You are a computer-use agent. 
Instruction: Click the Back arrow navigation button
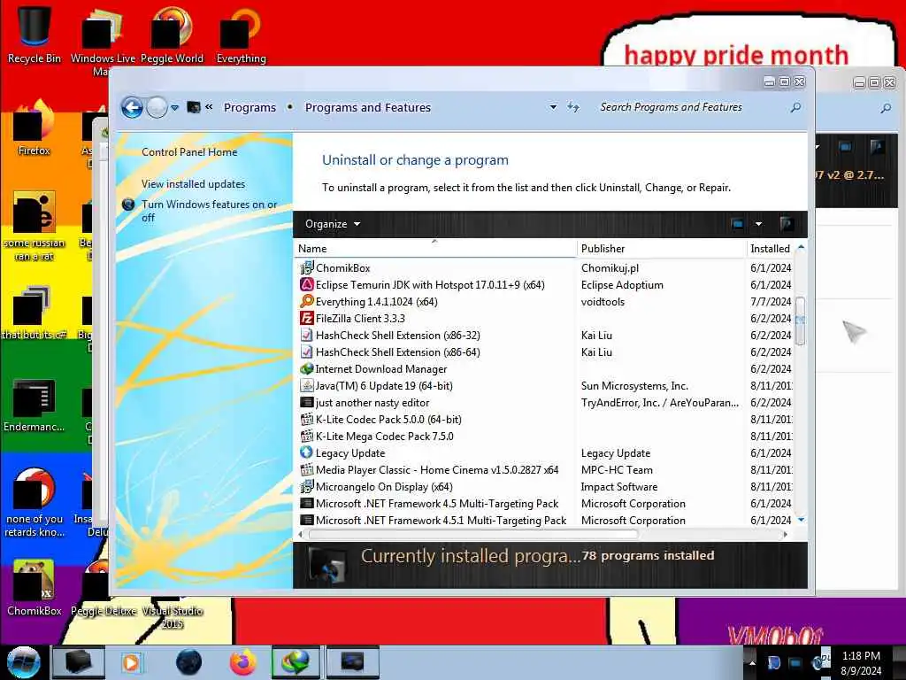133,107
